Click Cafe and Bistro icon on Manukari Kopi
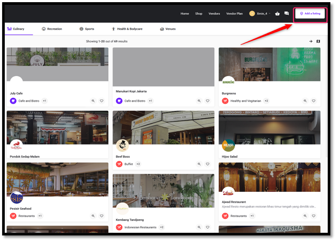This screenshot has width=336, height=241. click(x=119, y=101)
